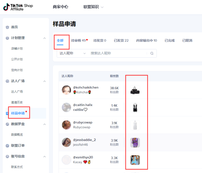
Task: Open @rubycowap profile avatar
Action: pos(66,125)
